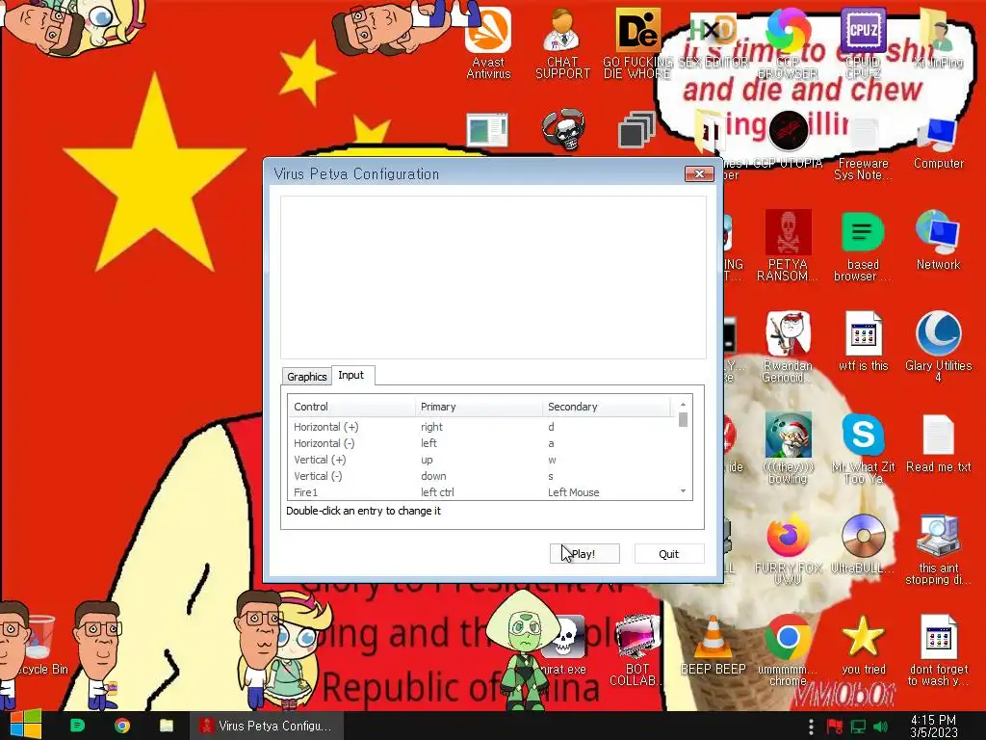Viewport: 986px width, 740px height.
Task: Sort by the Primary column header
Action: (479, 407)
